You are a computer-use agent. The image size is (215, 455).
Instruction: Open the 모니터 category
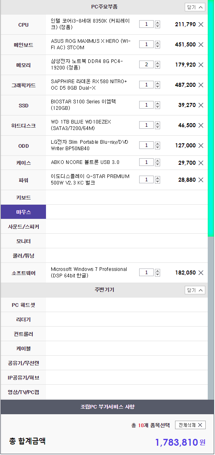pyautogui.click(x=23, y=241)
